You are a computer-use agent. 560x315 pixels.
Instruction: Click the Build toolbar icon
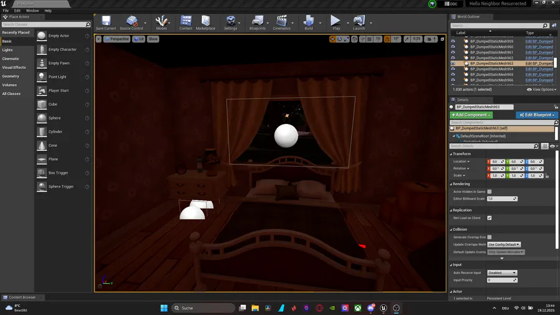pos(309,22)
